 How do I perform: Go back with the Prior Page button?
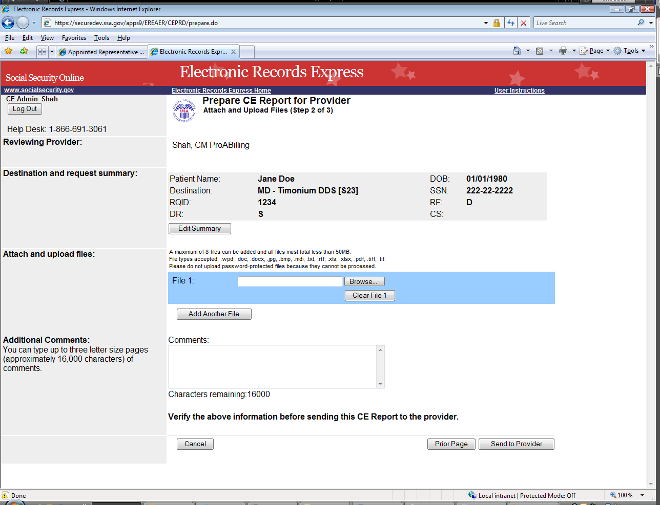451,444
